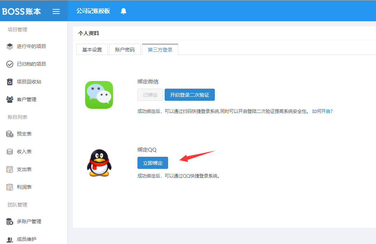376x244 pixels.
Task: Click the checkmark icon beside 已归档的项目
Action: tap(10, 64)
